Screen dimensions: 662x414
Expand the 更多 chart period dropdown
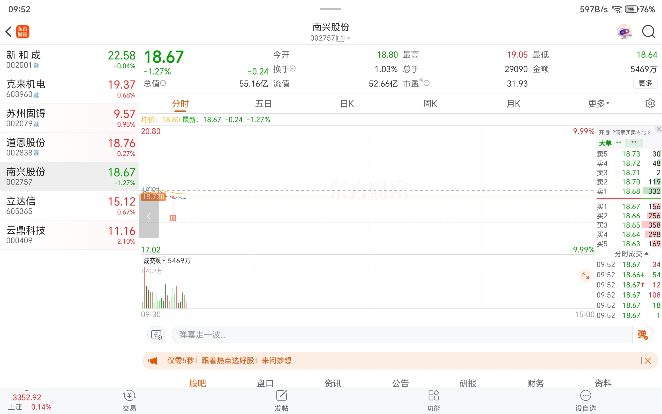599,103
